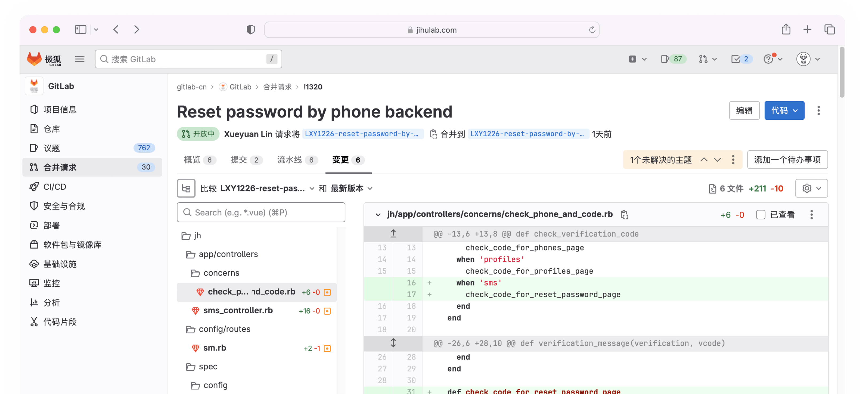863x394 pixels.
Task: Select the Changes tab (变更)
Action: coord(348,160)
